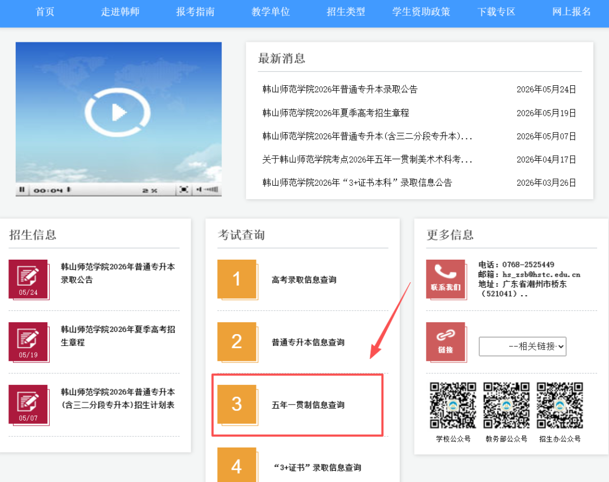The height and width of the screenshot is (482, 609).
Task: Click the orange number 1 icon
Action: pyautogui.click(x=237, y=279)
